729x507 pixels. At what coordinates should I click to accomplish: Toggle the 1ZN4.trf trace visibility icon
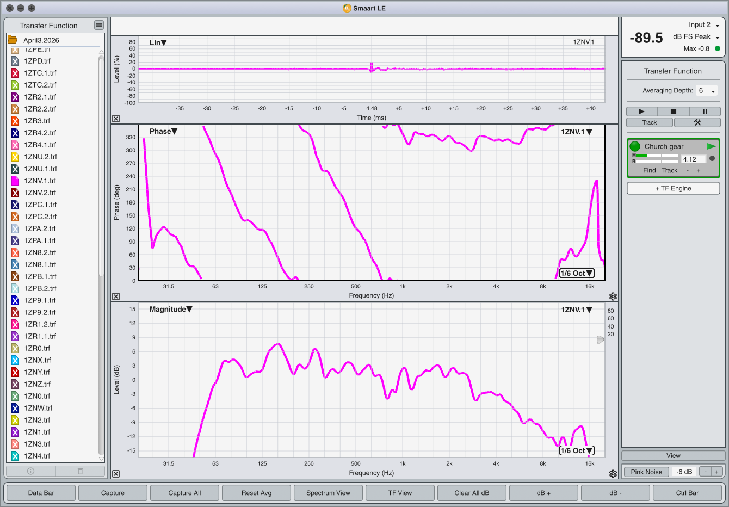[x=15, y=456]
